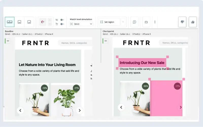Add a remark with comment icon

[x=134, y=22]
